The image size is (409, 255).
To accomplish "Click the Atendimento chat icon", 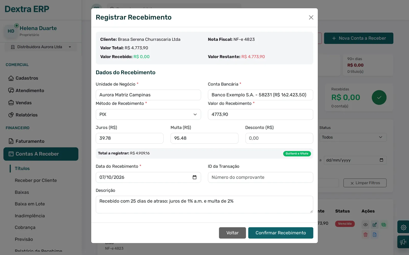I will click(11, 91).
